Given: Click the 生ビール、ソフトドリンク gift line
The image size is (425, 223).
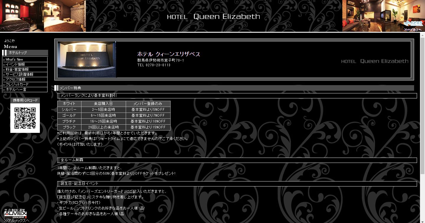Looking at the screenshot, I should tap(101, 208).
